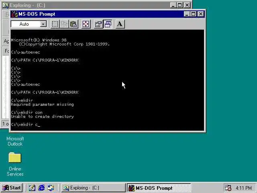
Task: Minimize the Exploring (C:) window
Action: (173, 5)
